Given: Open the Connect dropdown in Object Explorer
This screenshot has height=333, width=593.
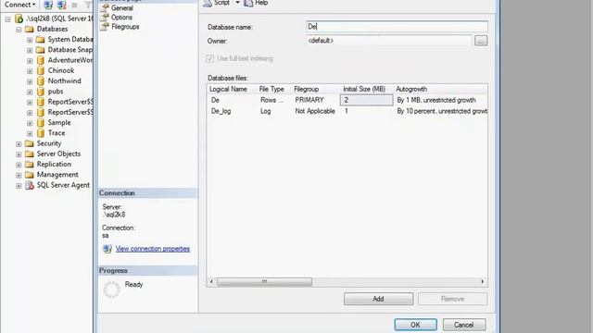Looking at the screenshot, I should click(19, 5).
